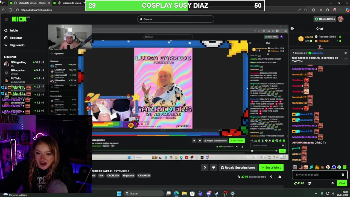Screen dimensions: 350x197
Task: Switch to luisagarrido Stream browser tab
Action: 70,3
